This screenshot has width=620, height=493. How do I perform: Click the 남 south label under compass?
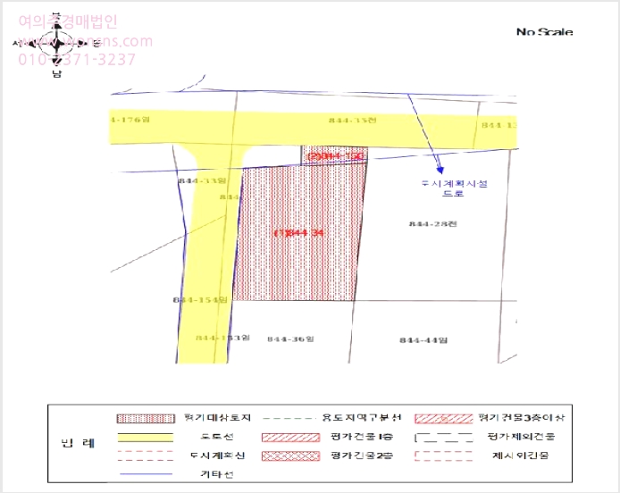pos(57,73)
